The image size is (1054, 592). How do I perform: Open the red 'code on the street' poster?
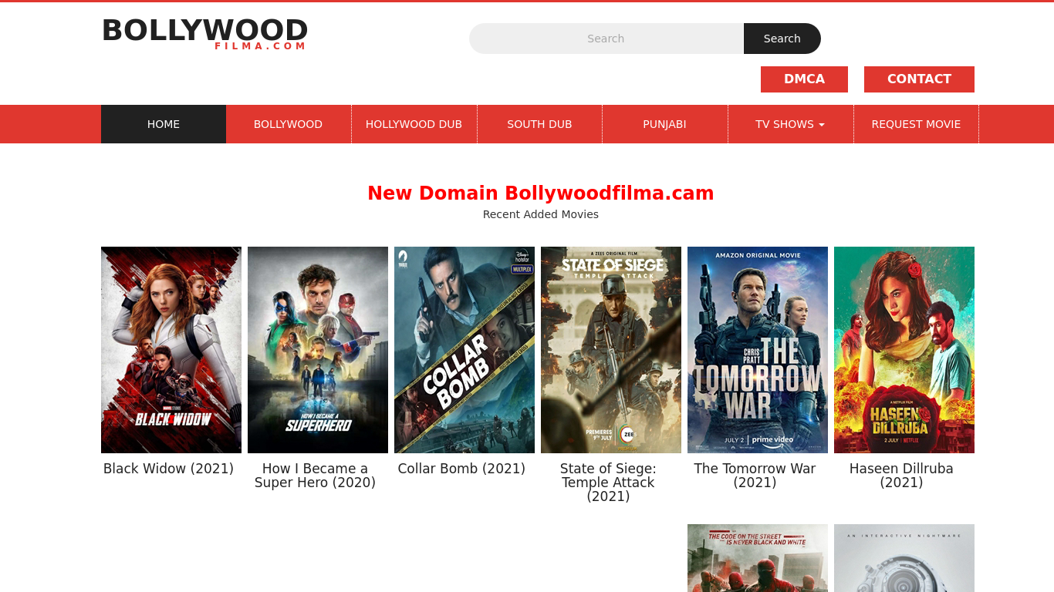coord(758,558)
